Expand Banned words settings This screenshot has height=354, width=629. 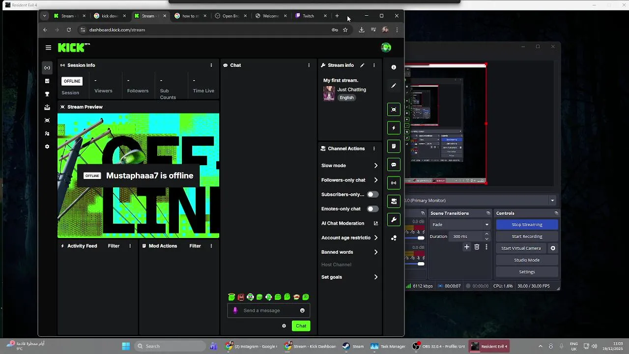[350, 252]
